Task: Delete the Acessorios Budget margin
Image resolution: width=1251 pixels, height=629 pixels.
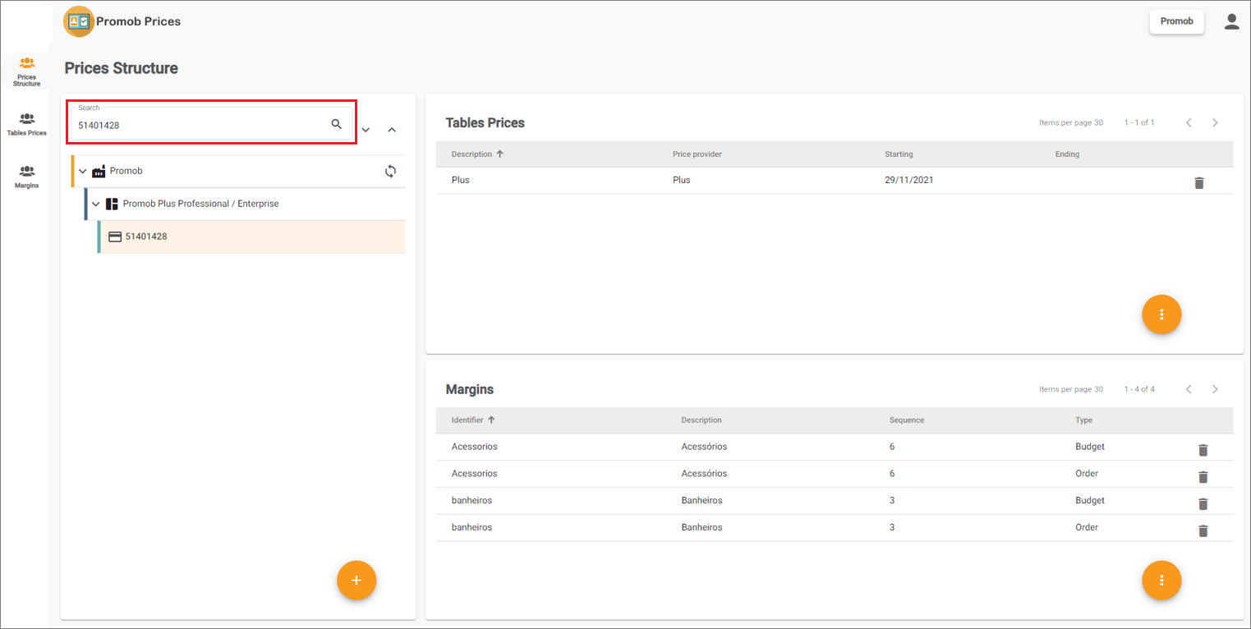Action: [x=1203, y=449]
